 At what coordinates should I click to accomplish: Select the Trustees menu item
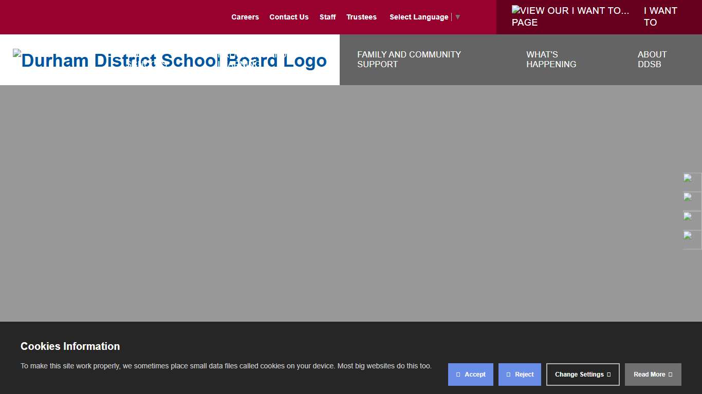[361, 17]
